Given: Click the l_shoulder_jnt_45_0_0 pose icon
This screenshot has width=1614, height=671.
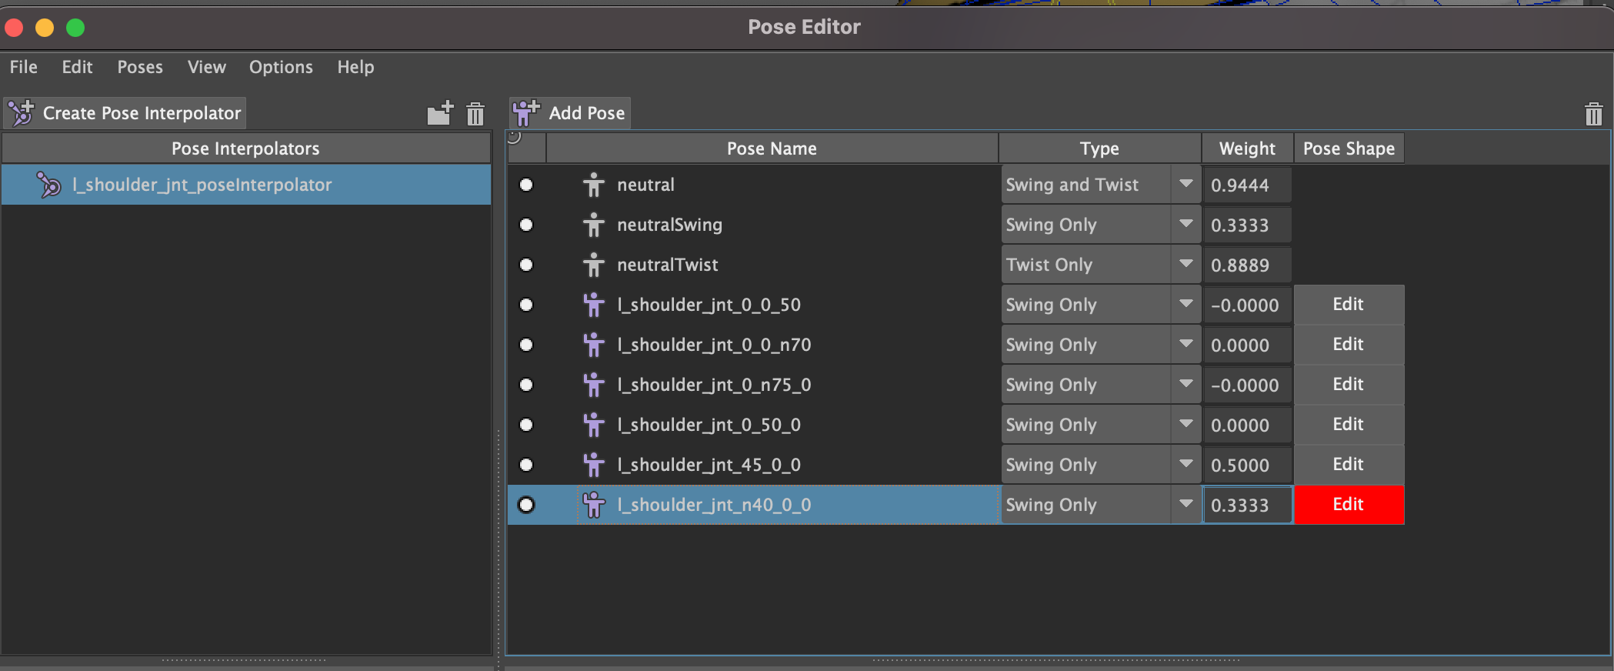Looking at the screenshot, I should coord(593,465).
